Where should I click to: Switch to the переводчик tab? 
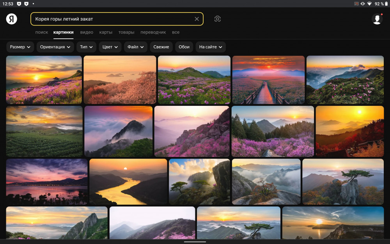click(153, 32)
